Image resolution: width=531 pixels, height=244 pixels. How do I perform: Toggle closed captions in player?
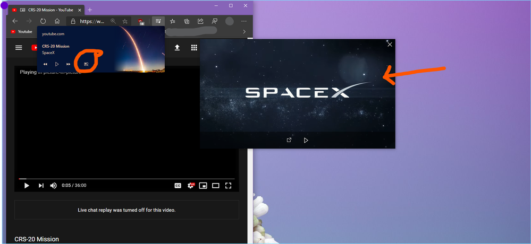178,185
